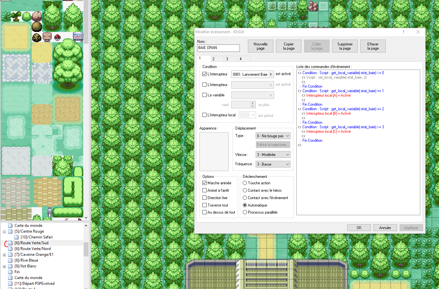The image size is (439, 289).
Task: Edit the event name field BAIE ORAN
Action: point(219,48)
